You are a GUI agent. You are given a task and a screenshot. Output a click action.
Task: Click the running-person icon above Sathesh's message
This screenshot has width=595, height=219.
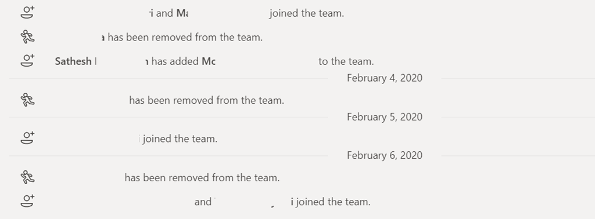[27, 36]
